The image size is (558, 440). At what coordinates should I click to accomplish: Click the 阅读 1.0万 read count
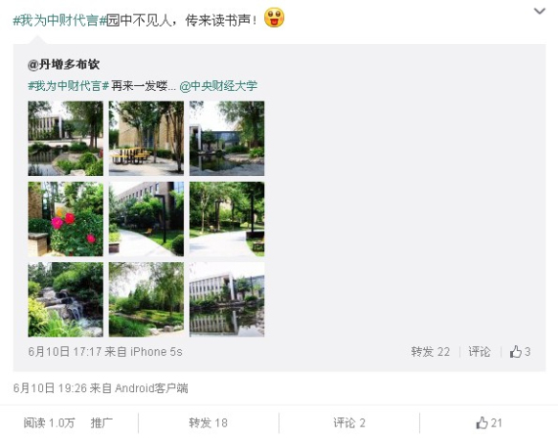[50, 423]
